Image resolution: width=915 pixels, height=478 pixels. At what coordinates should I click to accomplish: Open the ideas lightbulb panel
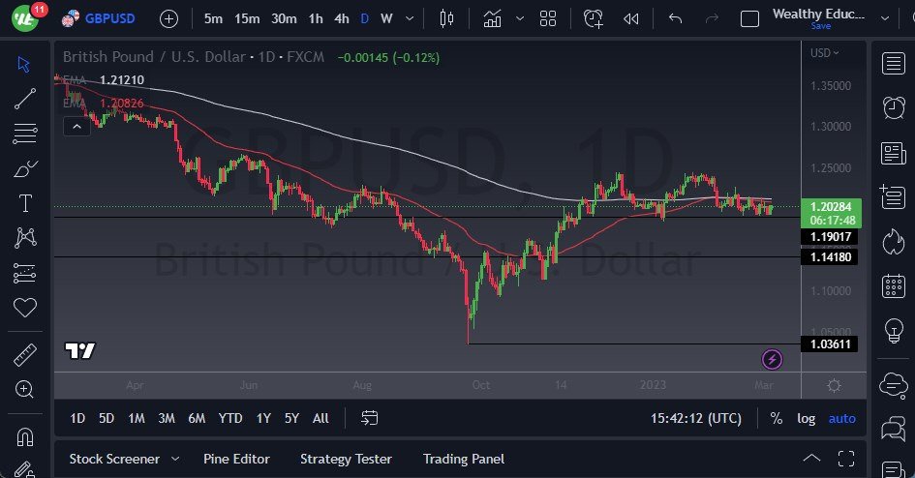click(x=893, y=330)
